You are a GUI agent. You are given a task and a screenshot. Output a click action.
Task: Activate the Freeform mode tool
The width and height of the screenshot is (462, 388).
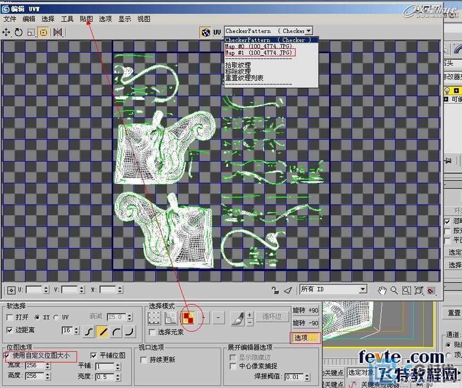click(x=44, y=32)
